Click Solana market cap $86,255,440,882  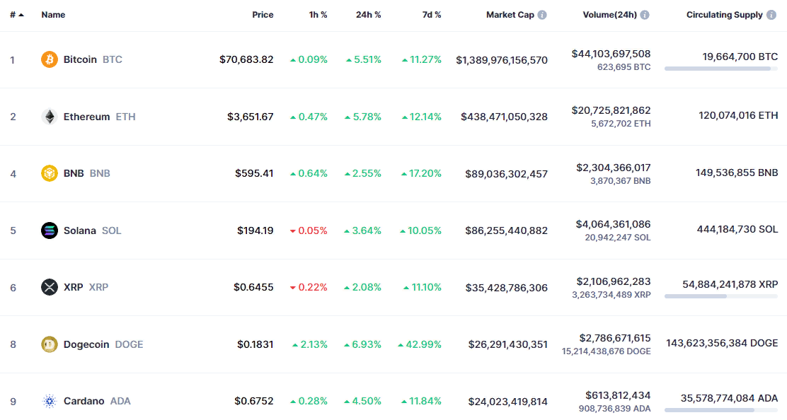click(507, 231)
